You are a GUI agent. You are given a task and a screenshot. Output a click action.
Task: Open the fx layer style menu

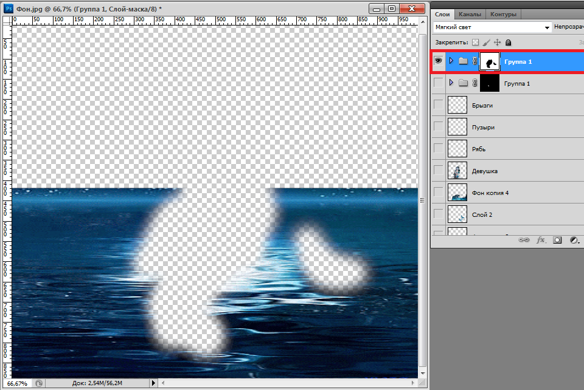tap(540, 241)
